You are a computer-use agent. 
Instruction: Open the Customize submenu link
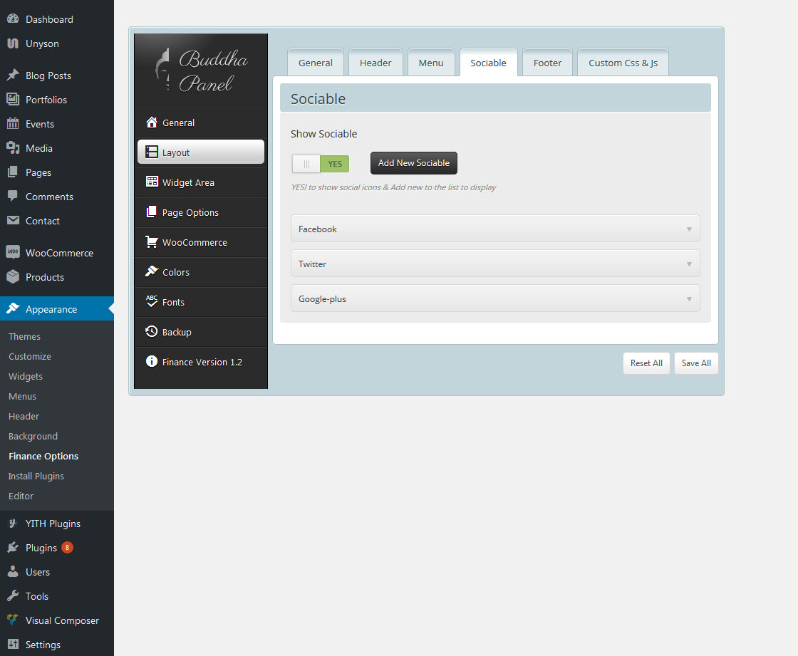point(29,356)
